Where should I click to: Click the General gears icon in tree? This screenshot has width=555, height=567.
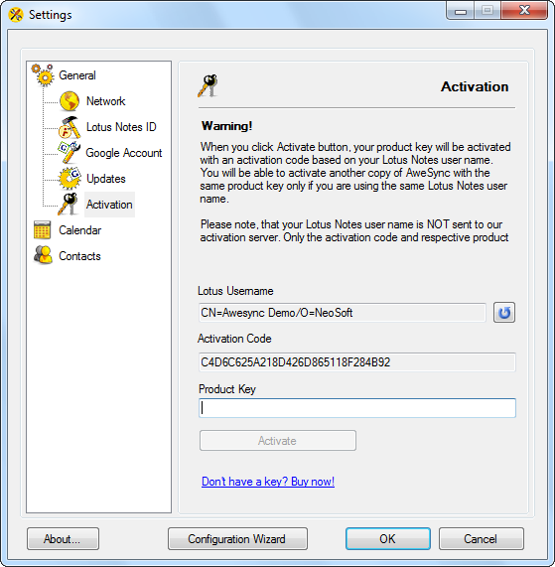tap(43, 75)
